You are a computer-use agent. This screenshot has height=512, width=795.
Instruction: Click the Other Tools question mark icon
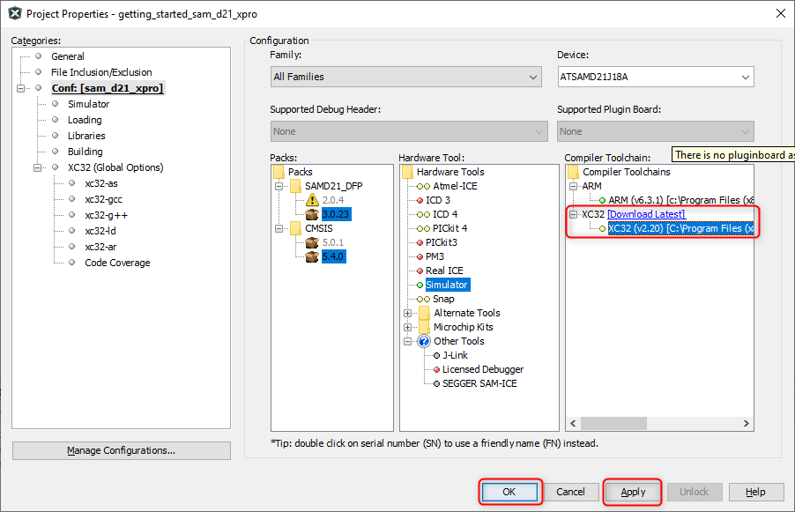pyautogui.click(x=423, y=341)
